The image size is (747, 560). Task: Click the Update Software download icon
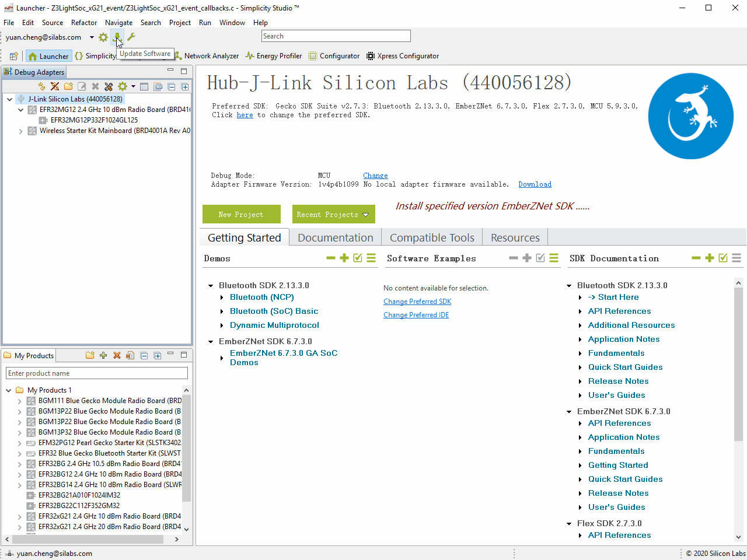tap(117, 37)
